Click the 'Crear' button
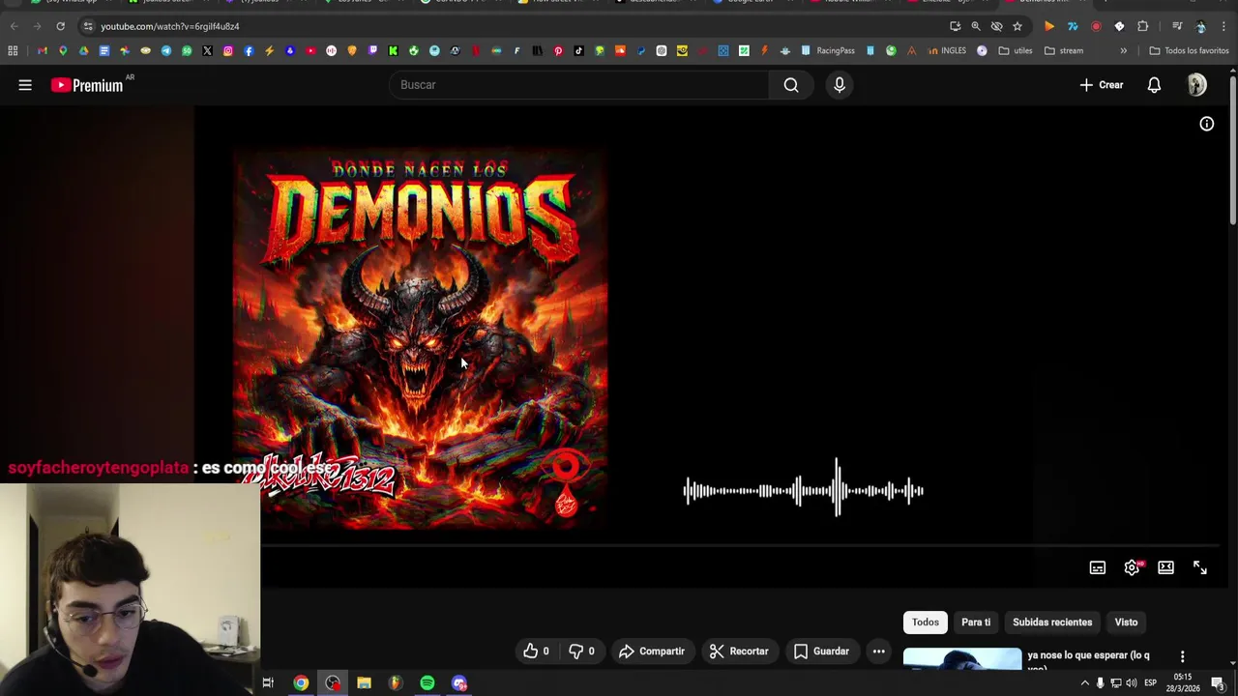 tap(1102, 85)
